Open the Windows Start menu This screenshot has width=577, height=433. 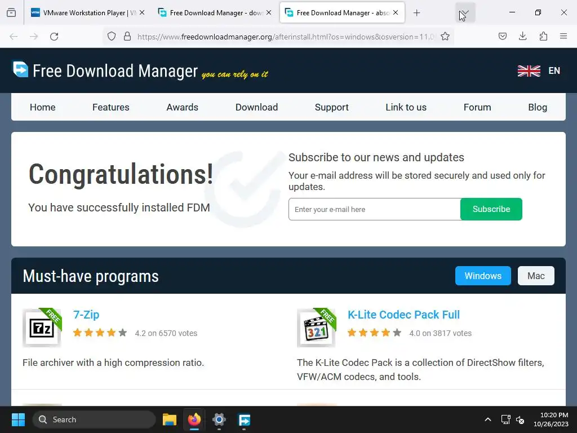coord(18,419)
